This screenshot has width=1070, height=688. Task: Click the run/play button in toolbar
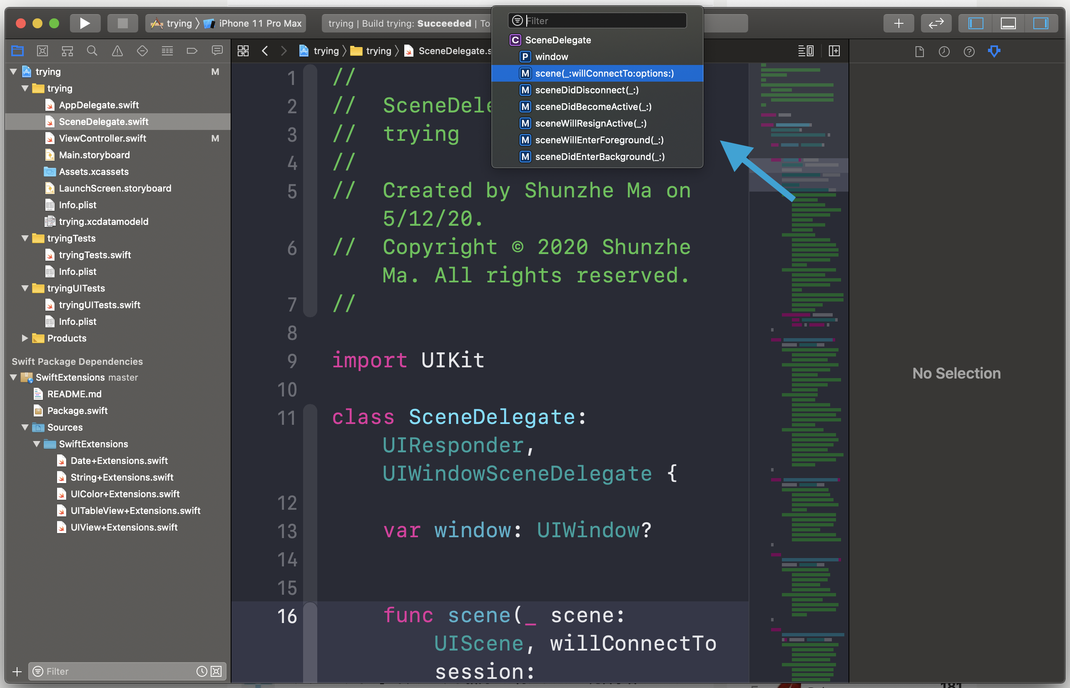[84, 23]
